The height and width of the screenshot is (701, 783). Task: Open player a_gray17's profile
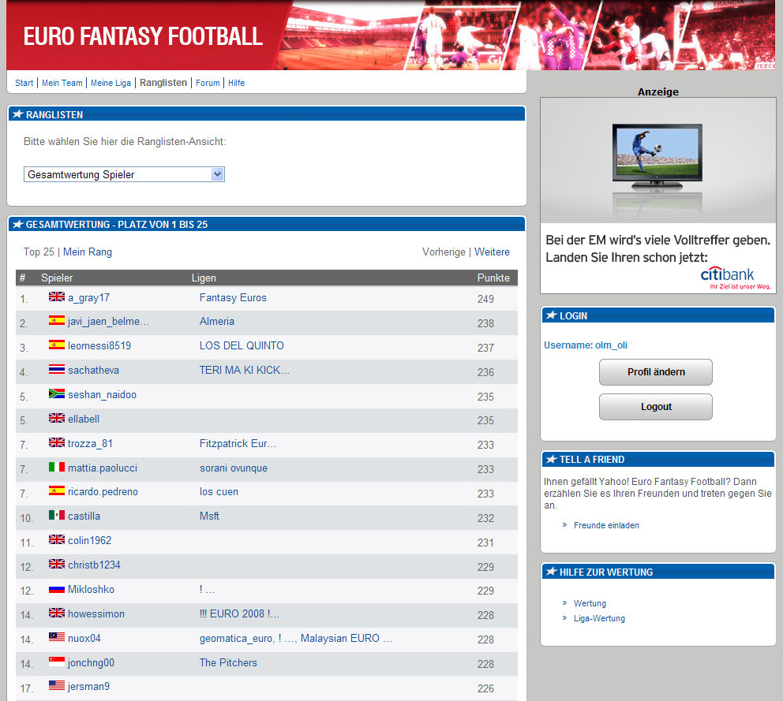coord(88,298)
